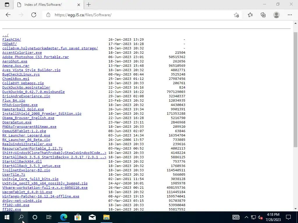Screen dimensions: 298x223
Task: Click CollabVM_Webapps.zip link
Action: (23, 83)
